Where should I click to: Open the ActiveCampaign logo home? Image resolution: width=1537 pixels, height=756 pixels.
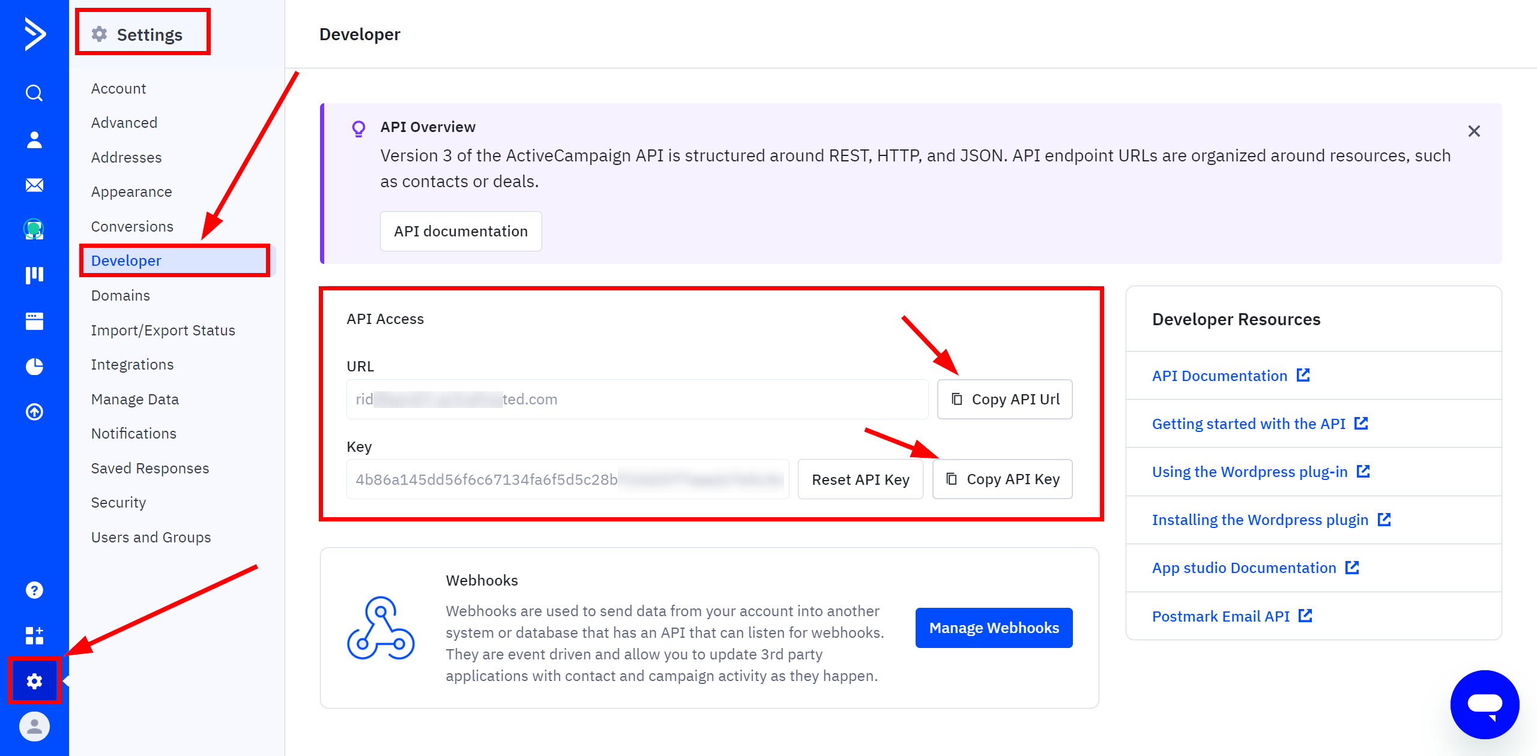click(x=35, y=34)
